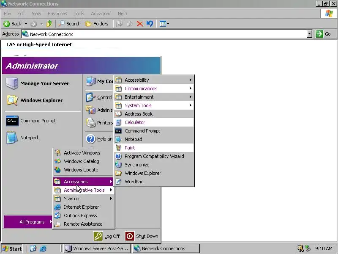Expand the Startup submenu arrow
The width and height of the screenshot is (338, 254).
point(111,199)
